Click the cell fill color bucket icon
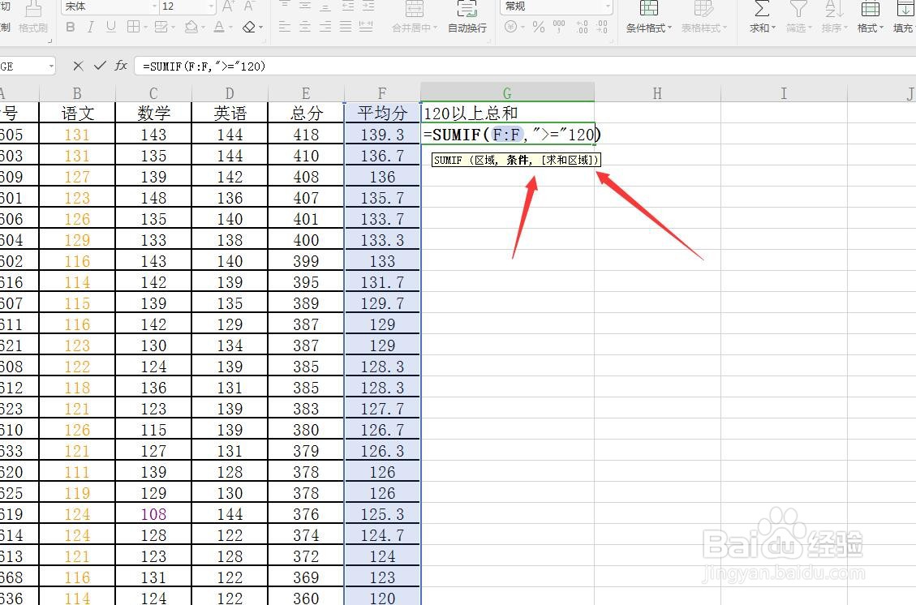Screen dimensions: 916x605 [191, 27]
